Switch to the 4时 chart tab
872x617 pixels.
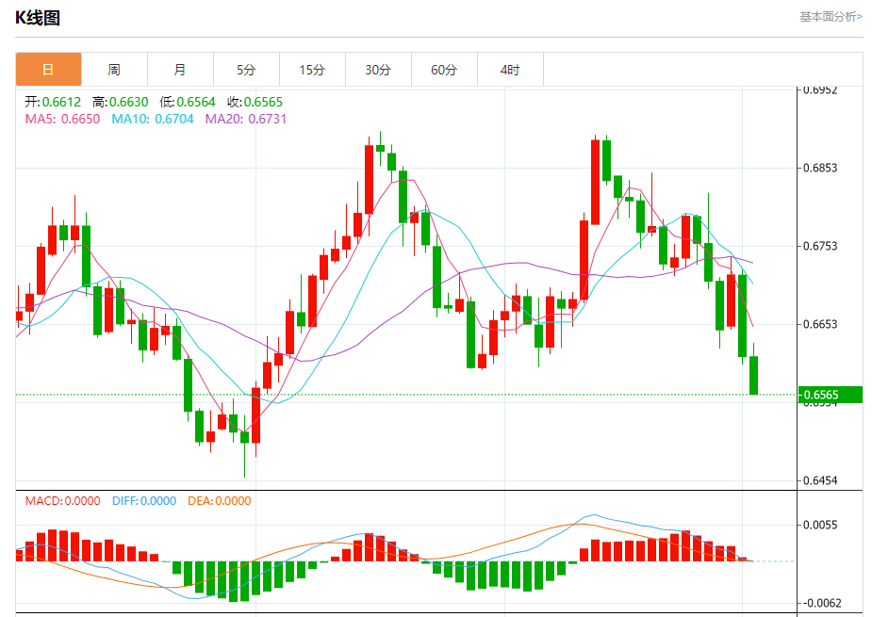point(510,70)
